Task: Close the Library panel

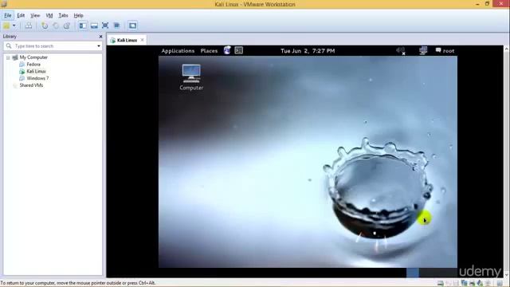Action: tap(100, 37)
